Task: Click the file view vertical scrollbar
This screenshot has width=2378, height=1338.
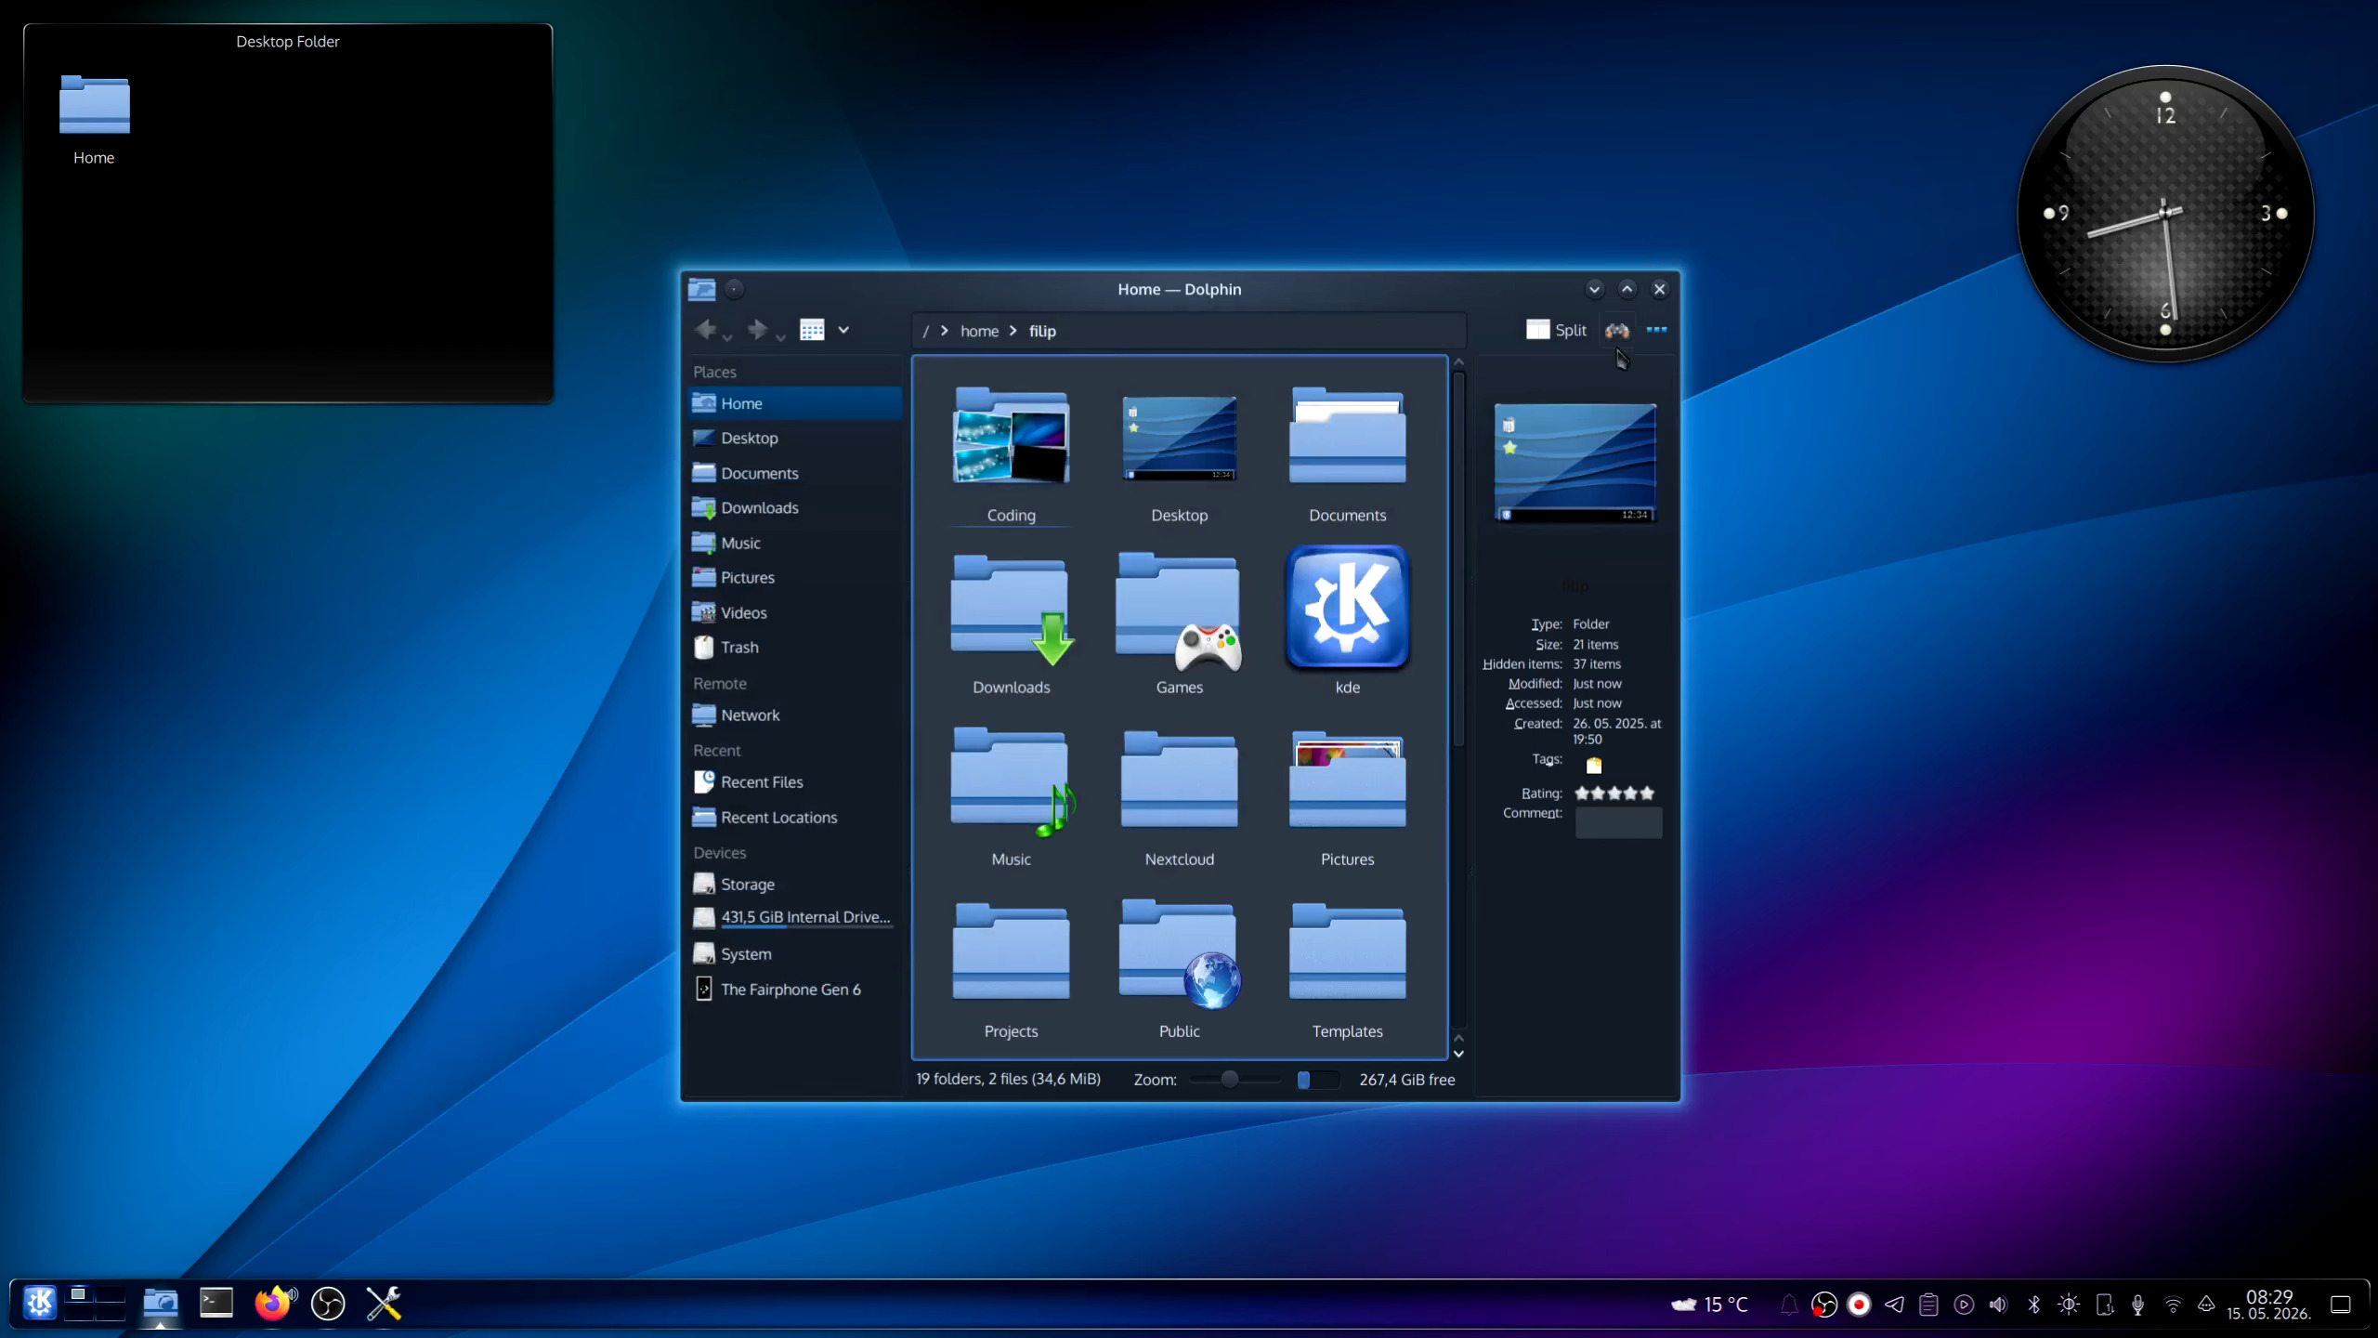Action: (x=1458, y=557)
